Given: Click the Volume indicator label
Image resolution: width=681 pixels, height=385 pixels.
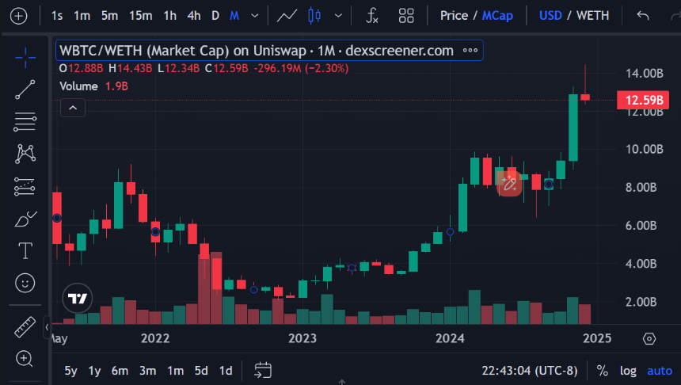Looking at the screenshot, I should coord(78,86).
